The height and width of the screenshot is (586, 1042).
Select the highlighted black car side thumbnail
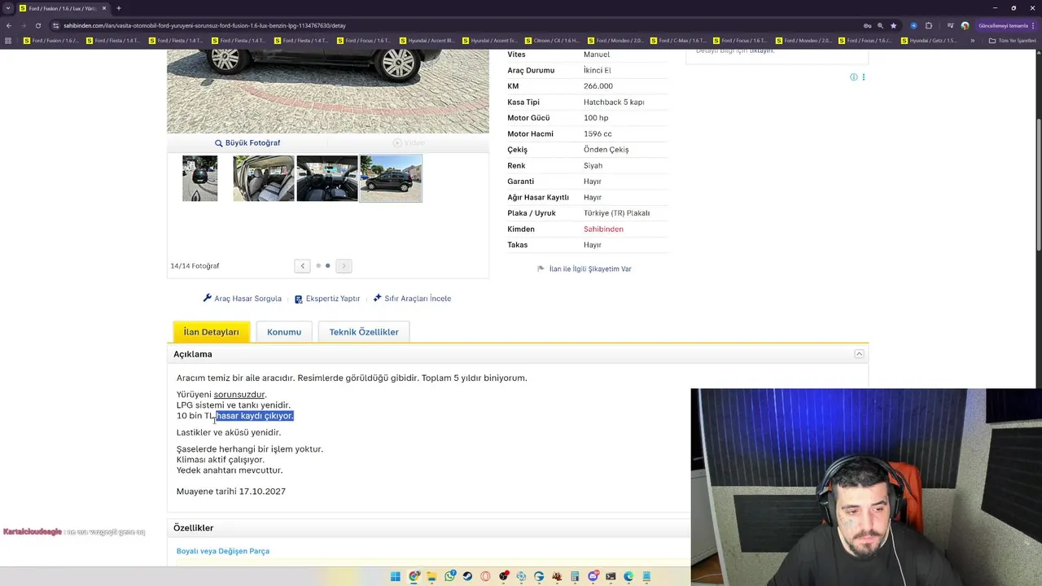click(391, 178)
